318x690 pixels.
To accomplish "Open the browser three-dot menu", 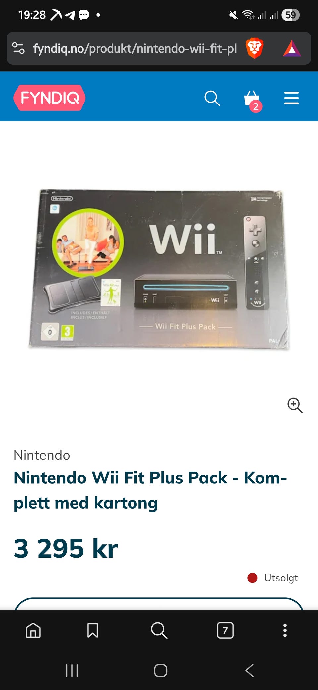I will [x=285, y=630].
